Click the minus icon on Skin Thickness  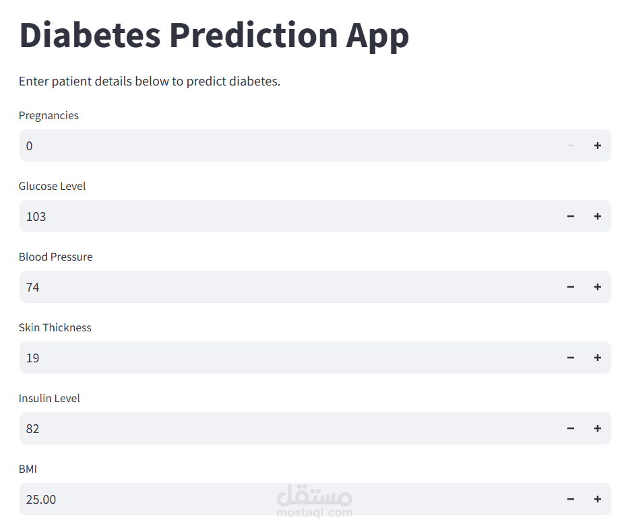click(x=570, y=358)
